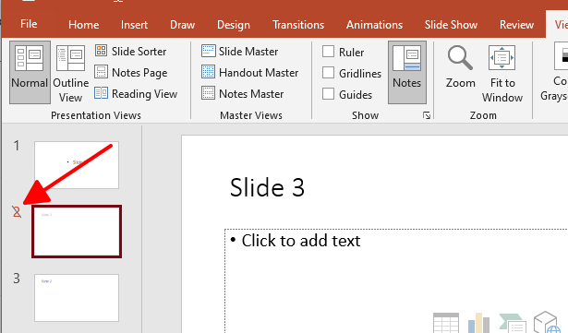Insert 3D model via placeholder icon
This screenshot has width=568, height=333.
pyautogui.click(x=546, y=322)
